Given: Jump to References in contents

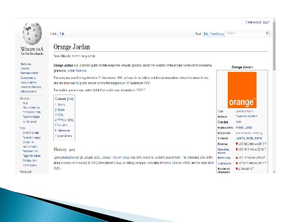Looking at the screenshot, I should pos(62,130).
